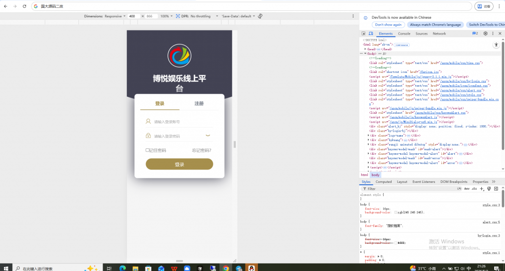Open the Computed sub-tab
This screenshot has width=505, height=271.
pyautogui.click(x=384, y=182)
